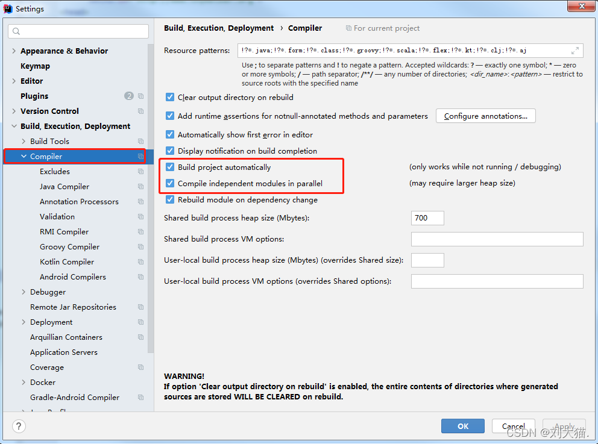This screenshot has width=598, height=444.
Task: Toggle Clear output directory on rebuild
Action: (170, 98)
